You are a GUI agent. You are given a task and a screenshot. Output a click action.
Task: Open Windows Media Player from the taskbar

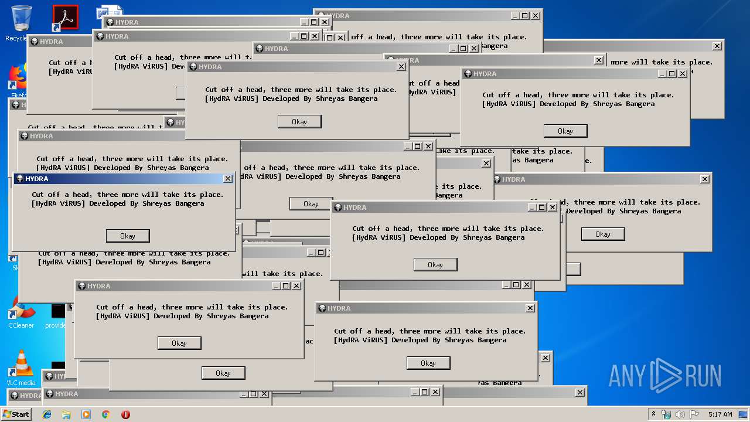click(86, 414)
